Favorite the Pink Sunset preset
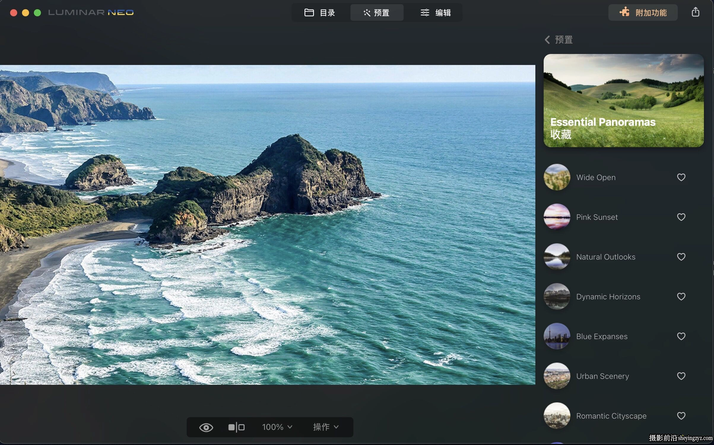The height and width of the screenshot is (445, 714). pos(681,217)
